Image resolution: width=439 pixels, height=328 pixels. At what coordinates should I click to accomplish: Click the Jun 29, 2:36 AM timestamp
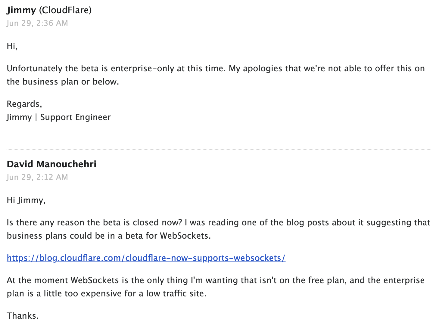(37, 23)
